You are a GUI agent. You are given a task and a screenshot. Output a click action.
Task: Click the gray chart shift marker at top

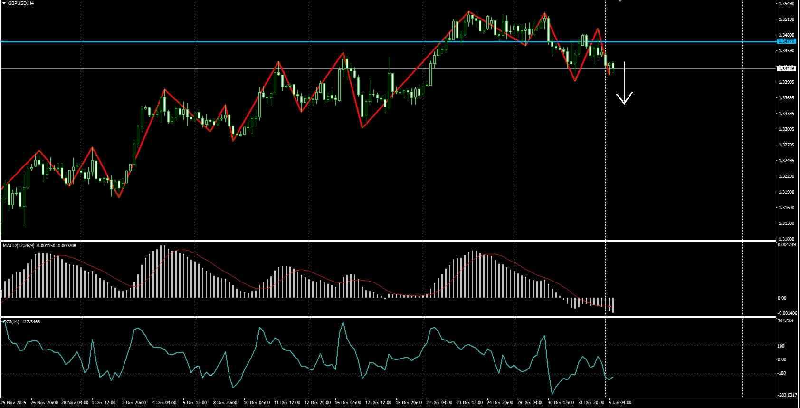point(620,1)
